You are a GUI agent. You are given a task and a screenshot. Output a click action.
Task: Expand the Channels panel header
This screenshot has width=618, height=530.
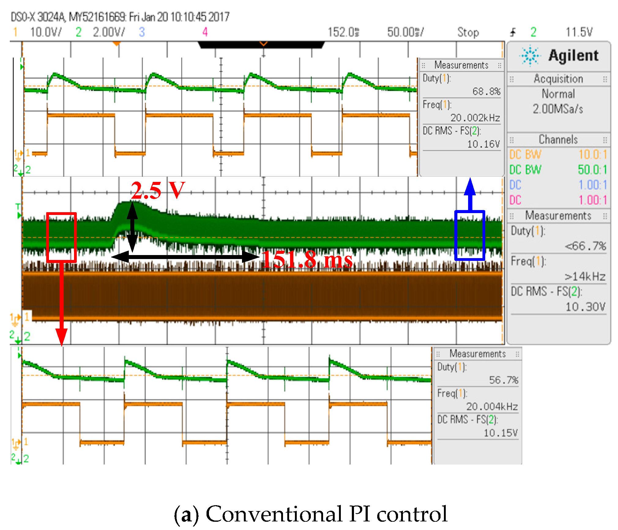(558, 140)
